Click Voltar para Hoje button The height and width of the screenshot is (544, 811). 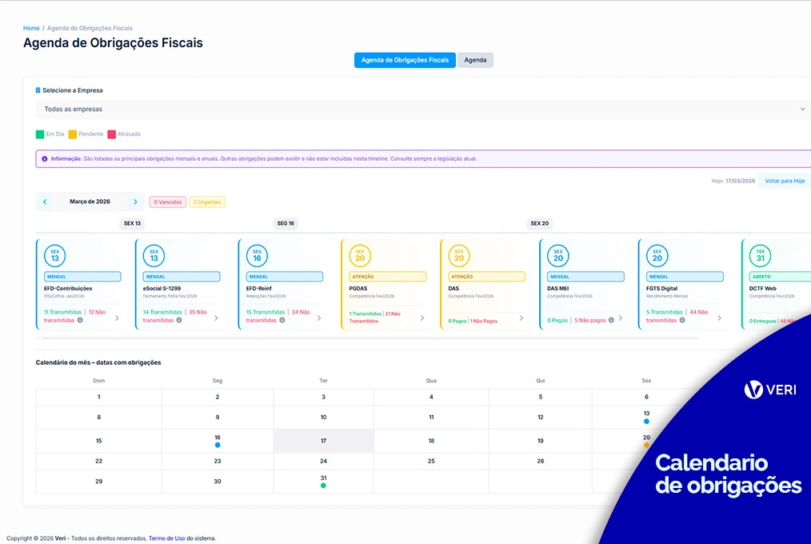[x=785, y=181]
